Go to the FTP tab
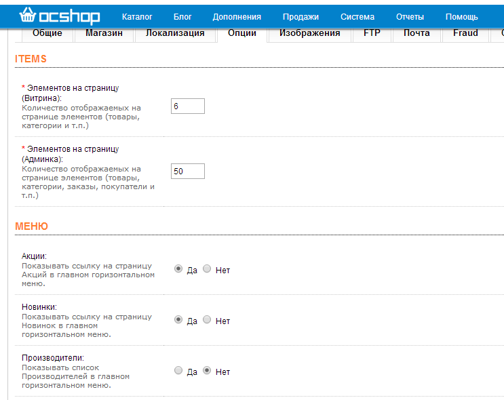 [x=372, y=33]
